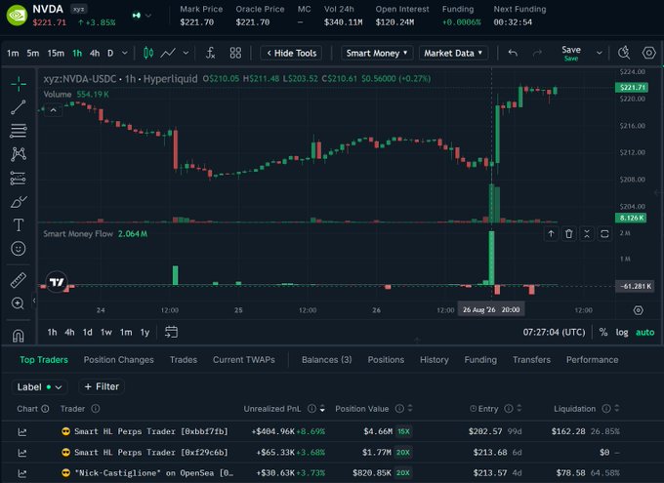This screenshot has height=483, width=664.
Task: Select the 5m timeframe
Action: pyautogui.click(x=32, y=54)
